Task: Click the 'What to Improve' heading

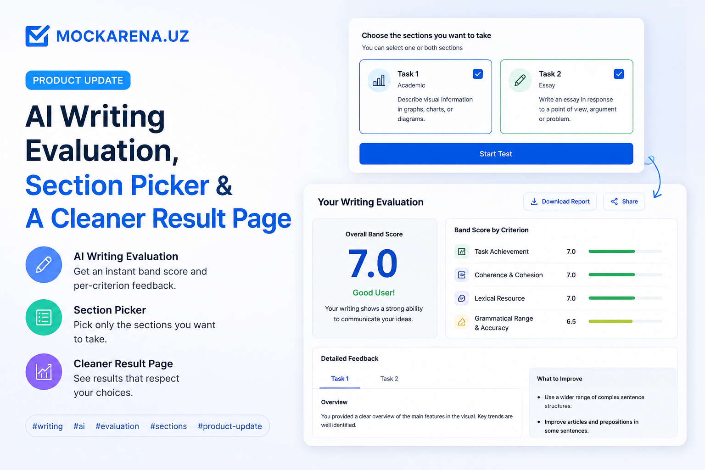Action: point(560,379)
